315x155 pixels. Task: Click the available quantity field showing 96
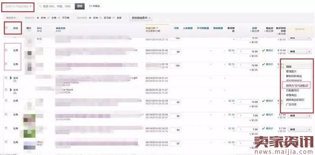click(176, 116)
